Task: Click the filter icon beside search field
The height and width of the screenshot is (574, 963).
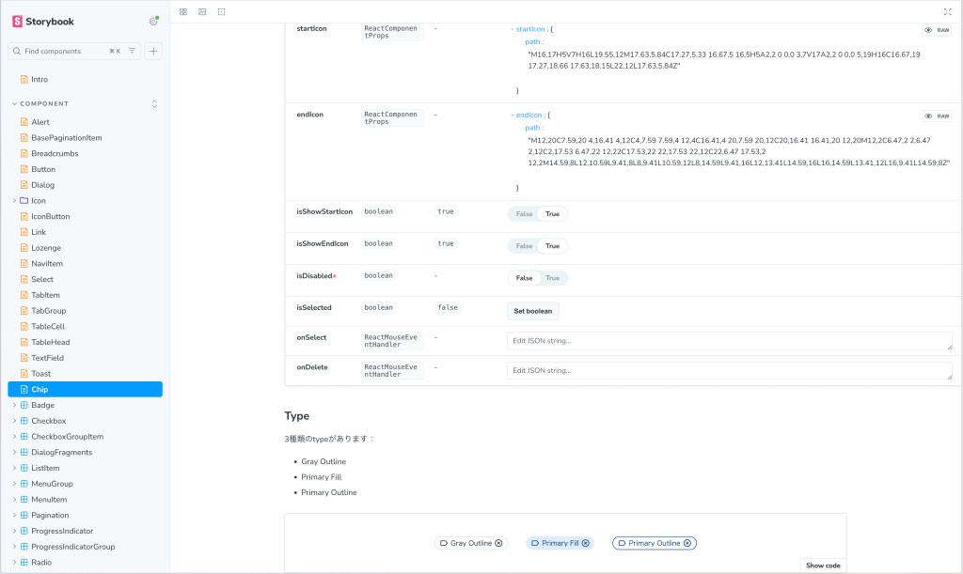Action: coord(131,51)
